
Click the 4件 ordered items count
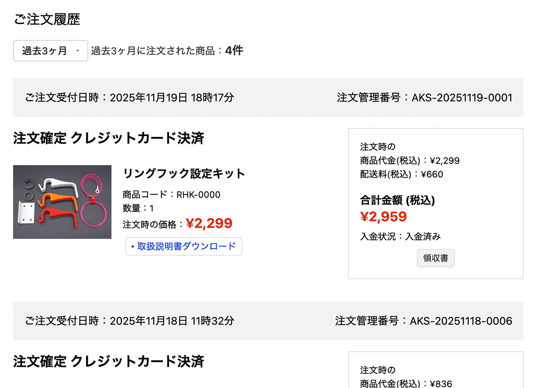[234, 51]
